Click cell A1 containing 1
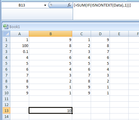 click(20, 40)
